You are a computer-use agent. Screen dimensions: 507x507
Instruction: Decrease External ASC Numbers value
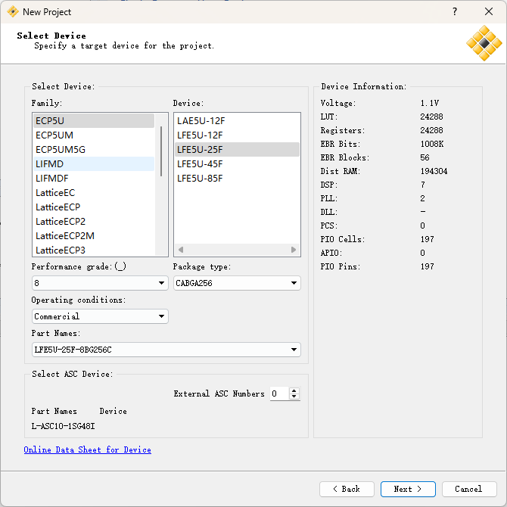pos(294,397)
